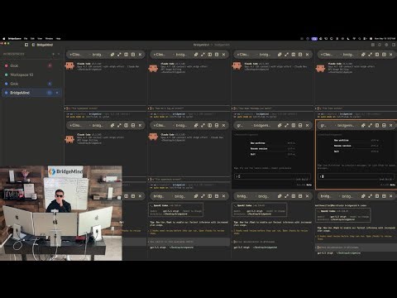The height and width of the screenshot is (298, 397).
Task: Open the Window menu
Action: click(x=49, y=39)
